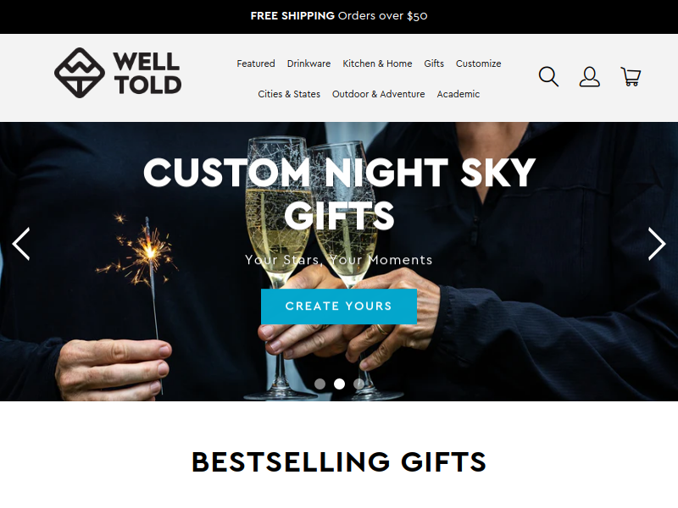Open the shopping cart icon

click(x=631, y=76)
